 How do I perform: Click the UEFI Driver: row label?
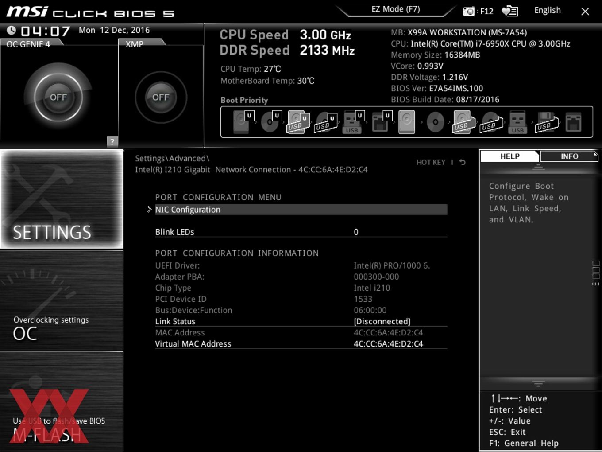178,265
